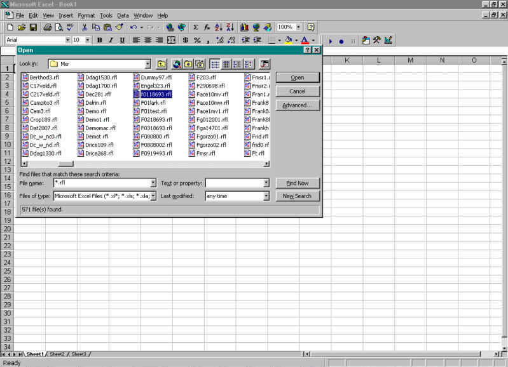Open the Tools menu
This screenshot has height=367, width=508.
106,15
